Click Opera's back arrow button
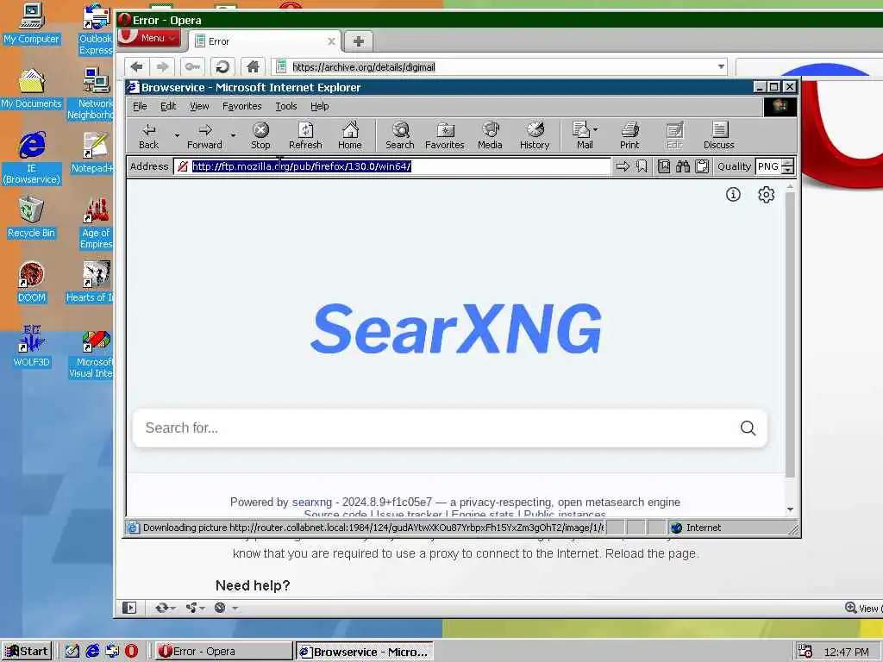 (136, 67)
